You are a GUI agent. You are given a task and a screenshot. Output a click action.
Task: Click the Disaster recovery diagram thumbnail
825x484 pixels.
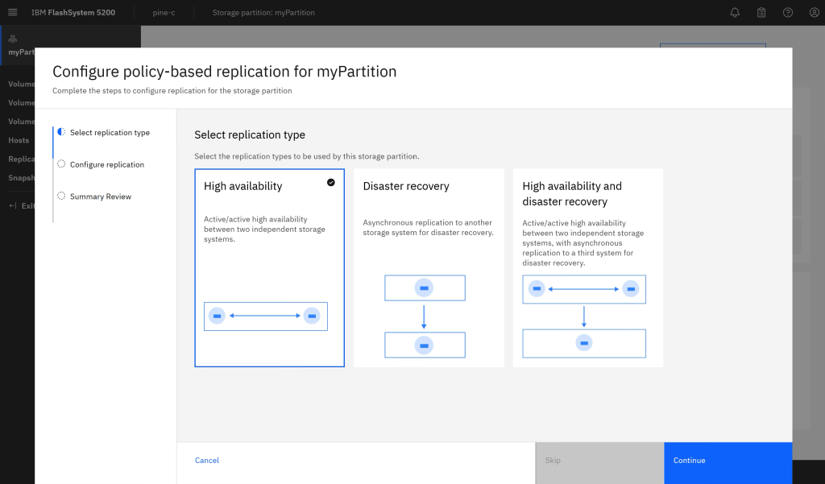pyautogui.click(x=425, y=316)
